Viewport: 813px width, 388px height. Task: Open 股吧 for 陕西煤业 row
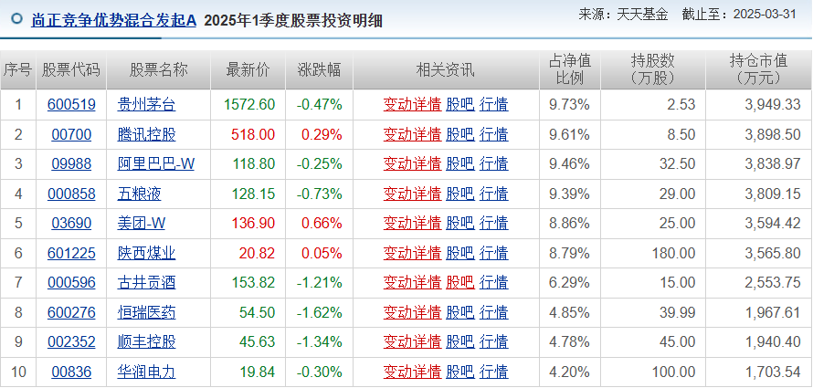pyautogui.click(x=460, y=253)
